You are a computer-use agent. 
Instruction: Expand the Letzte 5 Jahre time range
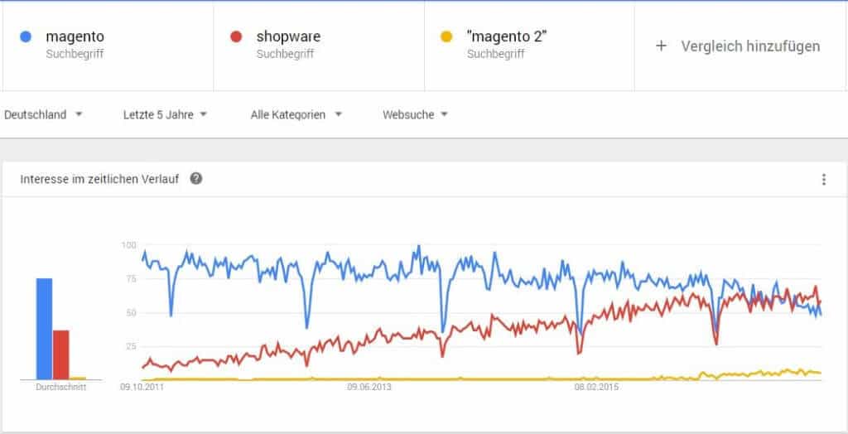tap(165, 115)
